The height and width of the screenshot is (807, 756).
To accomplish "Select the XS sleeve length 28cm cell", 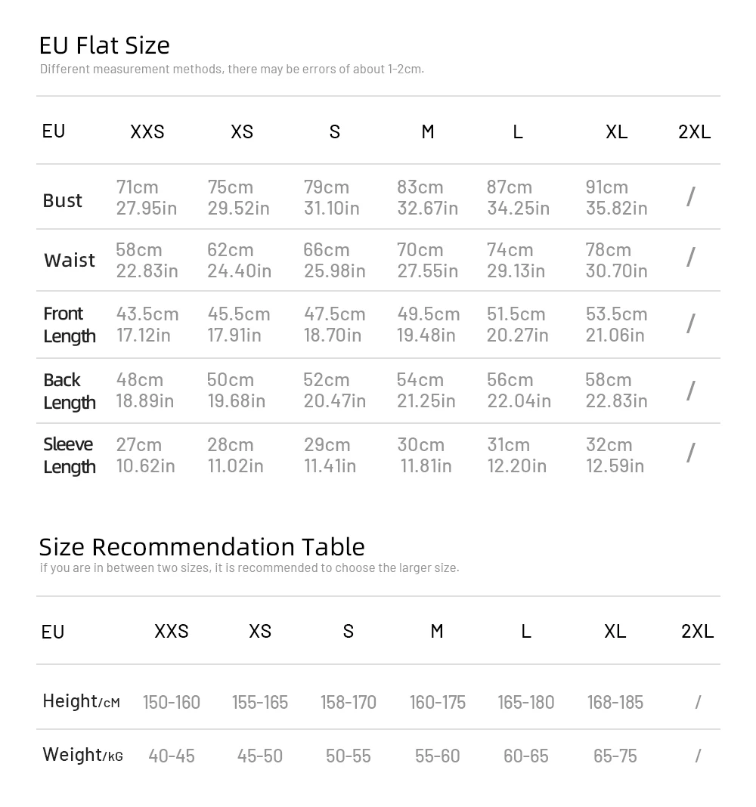I will point(235,455).
